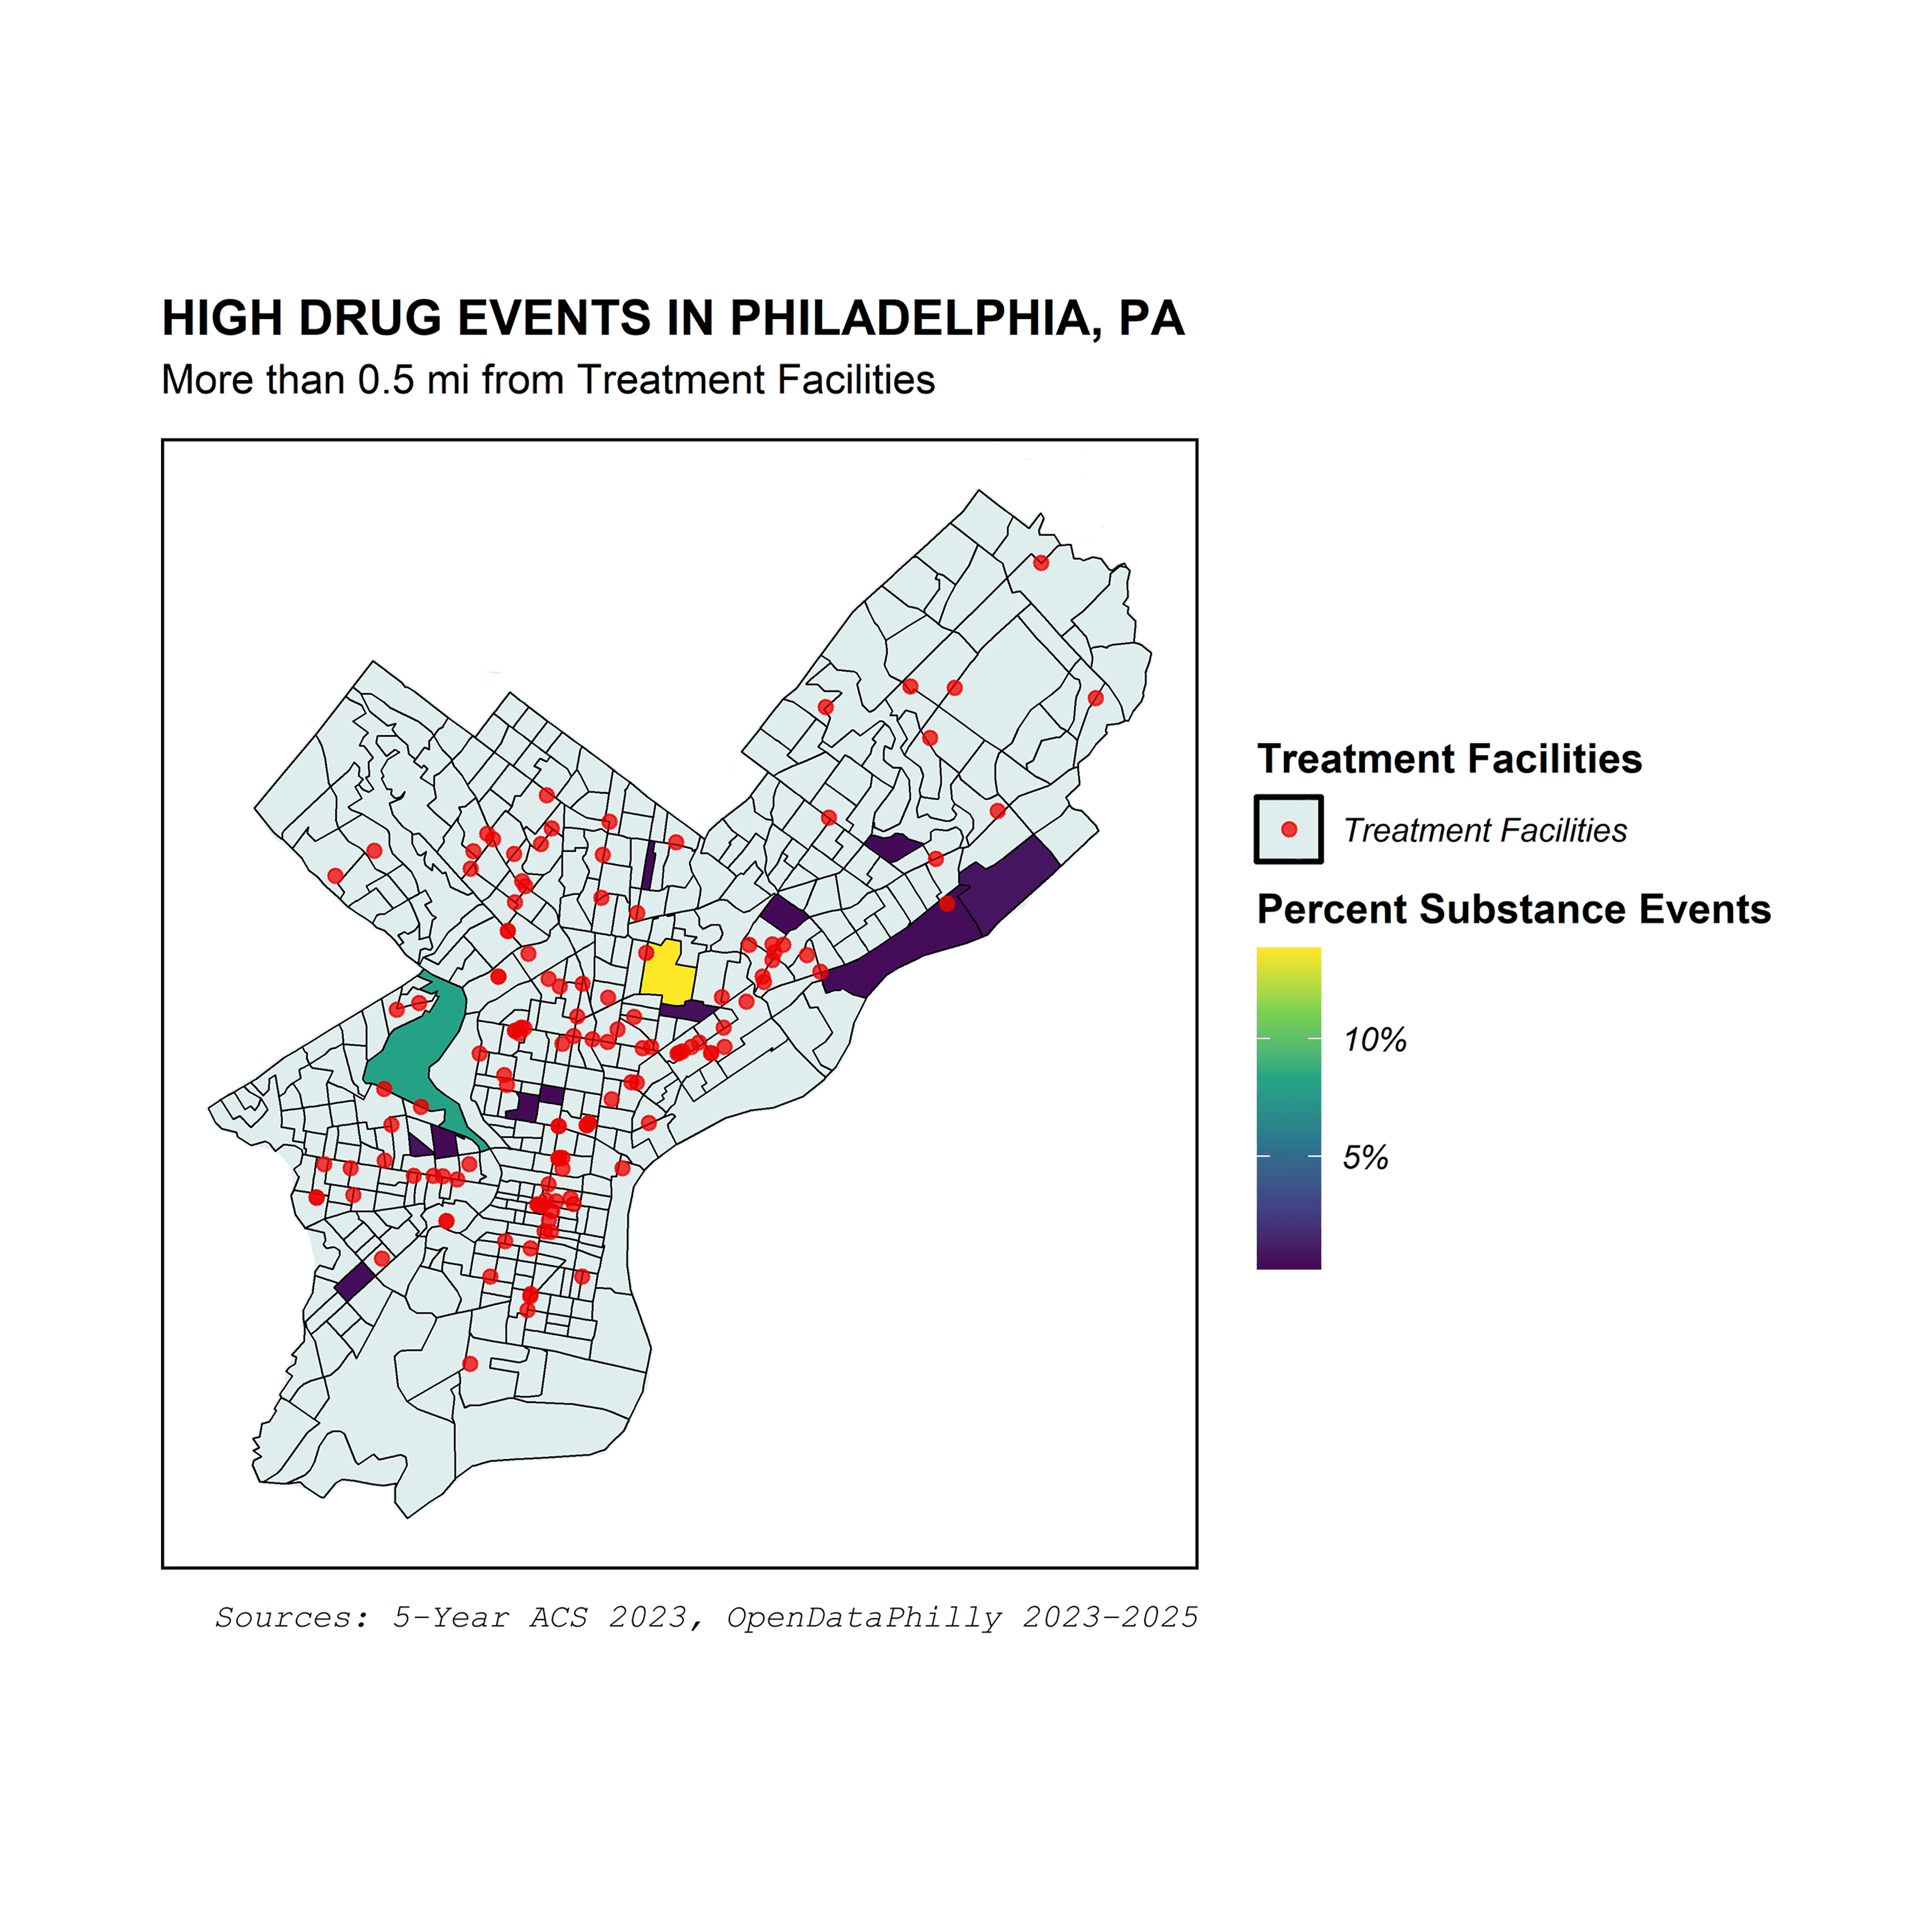Click the westernmost red treatment facility dot
This screenshot has height=1932, width=1932.
[x=316, y=1197]
